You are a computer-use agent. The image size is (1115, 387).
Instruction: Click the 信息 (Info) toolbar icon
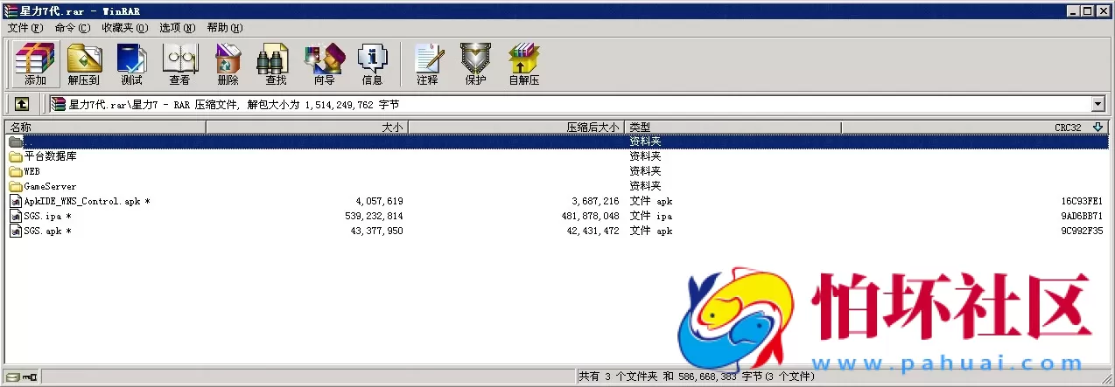coord(372,63)
